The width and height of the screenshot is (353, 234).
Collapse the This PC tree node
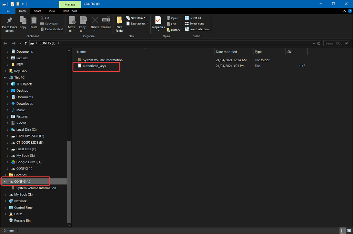click(x=4, y=77)
